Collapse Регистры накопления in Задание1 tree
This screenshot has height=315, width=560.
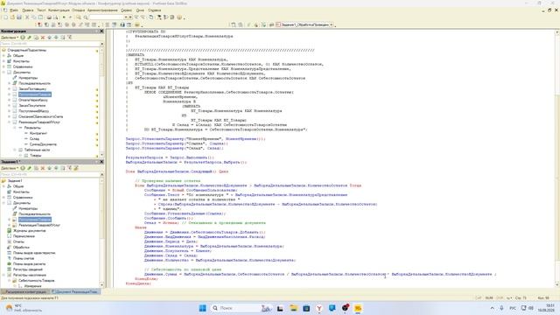click(x=3, y=275)
